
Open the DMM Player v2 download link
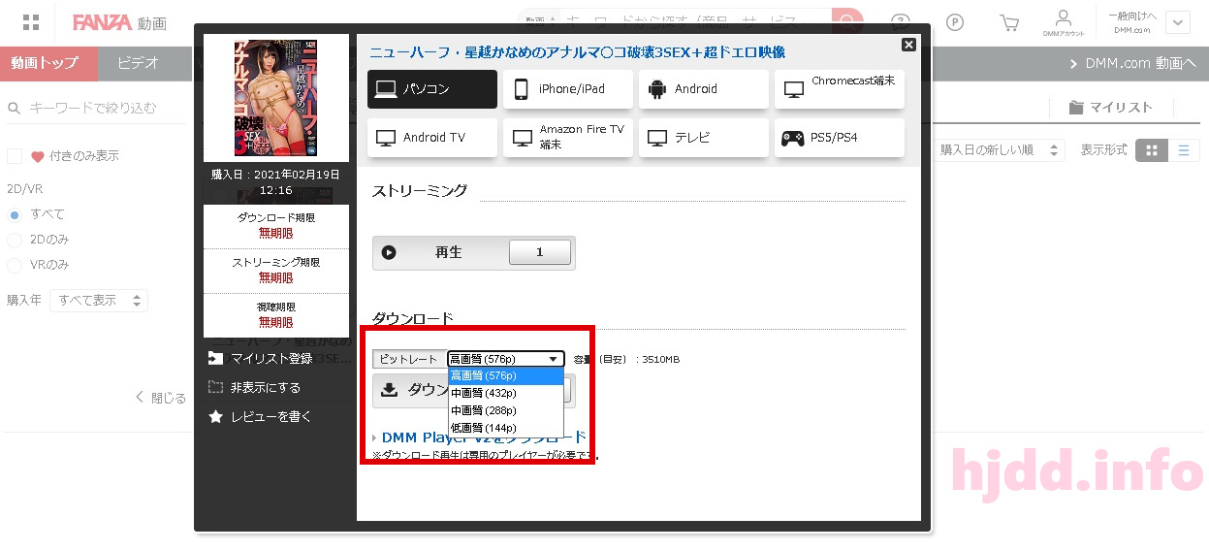click(484, 437)
